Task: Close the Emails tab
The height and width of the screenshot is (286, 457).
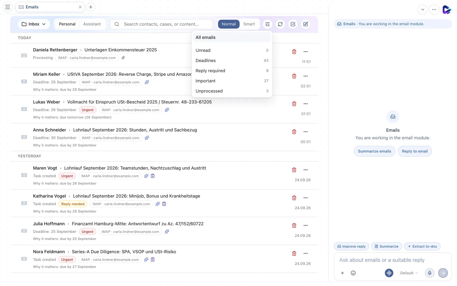Action: 80,7
